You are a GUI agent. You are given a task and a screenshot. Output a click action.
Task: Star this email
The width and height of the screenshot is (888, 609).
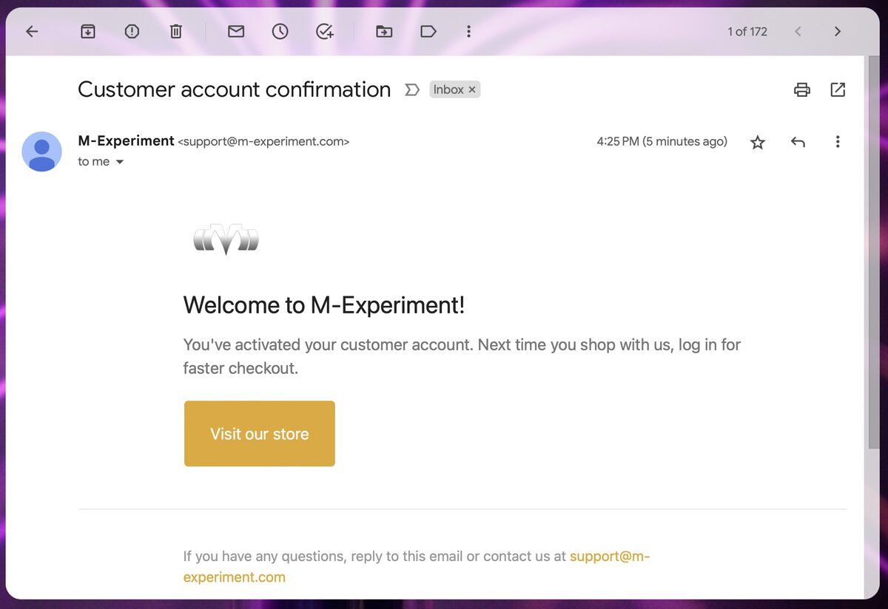pyautogui.click(x=757, y=141)
